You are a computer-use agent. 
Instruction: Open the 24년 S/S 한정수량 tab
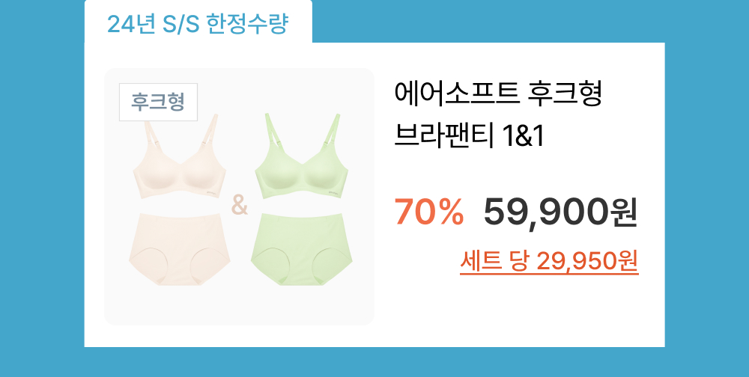tap(198, 24)
